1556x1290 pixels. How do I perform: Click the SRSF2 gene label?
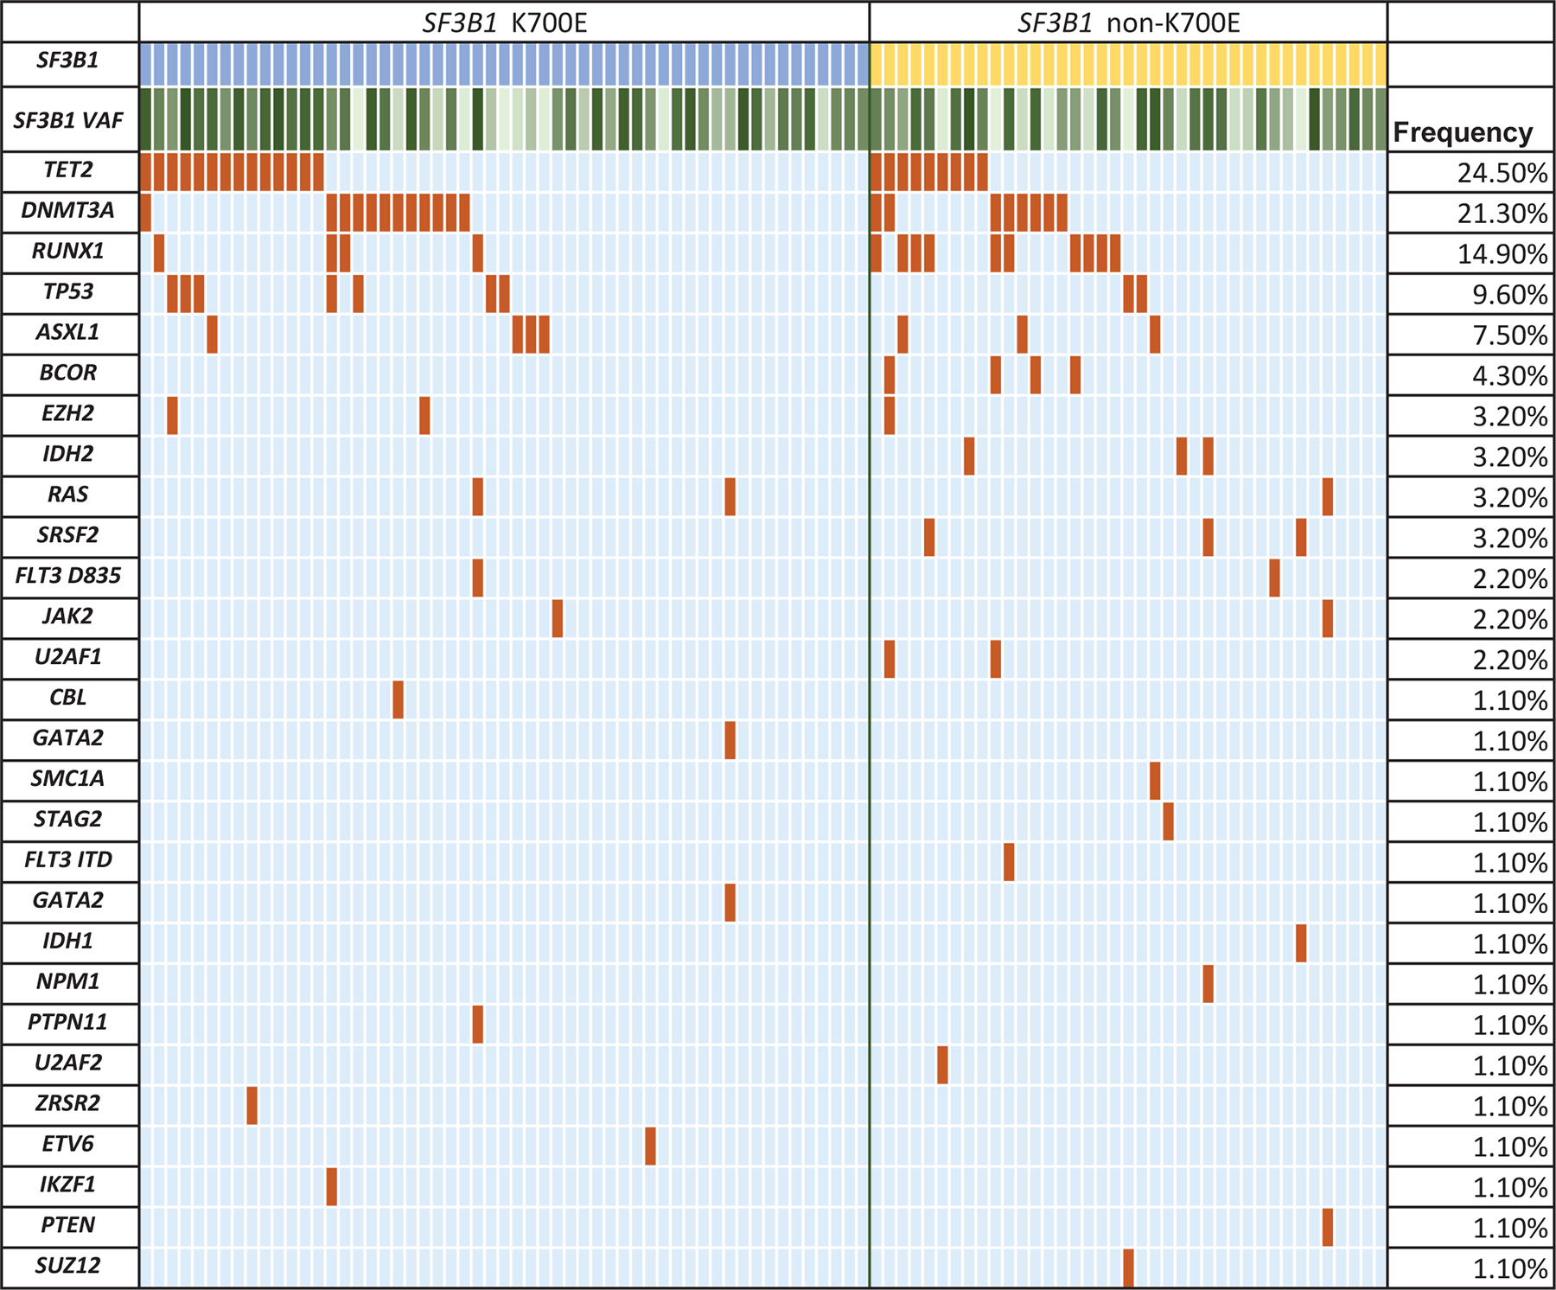coord(68,535)
